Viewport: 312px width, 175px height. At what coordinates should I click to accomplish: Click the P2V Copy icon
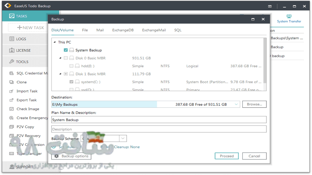pos(12,127)
